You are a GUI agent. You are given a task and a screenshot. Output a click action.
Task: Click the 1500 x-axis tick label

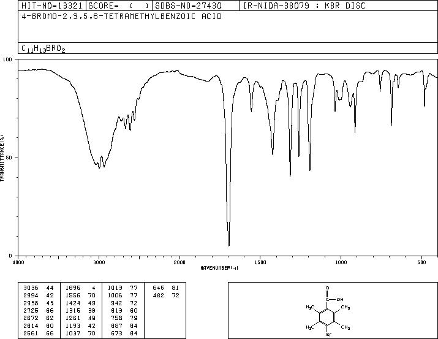(x=260, y=262)
